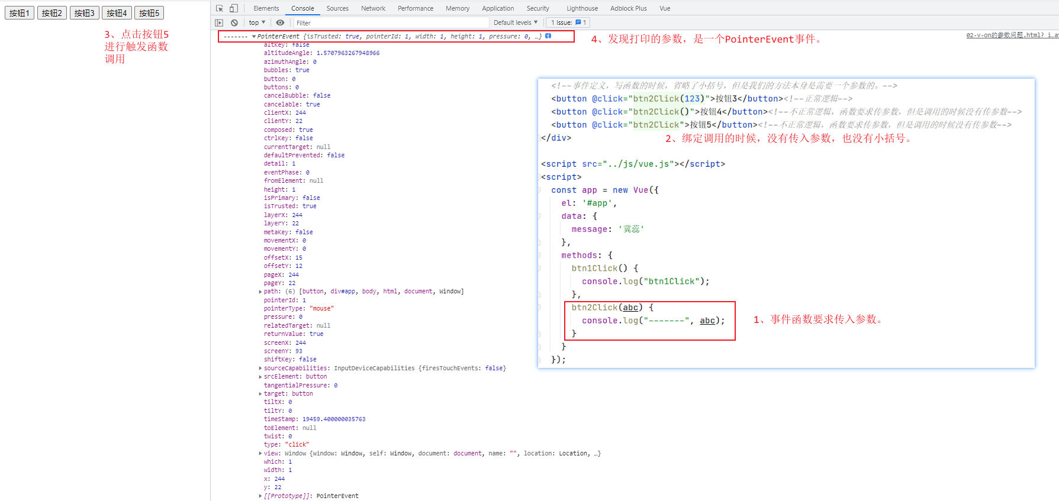Open the Adblock Plus tab
Viewport: 1059px width, 501px height.
628,8
